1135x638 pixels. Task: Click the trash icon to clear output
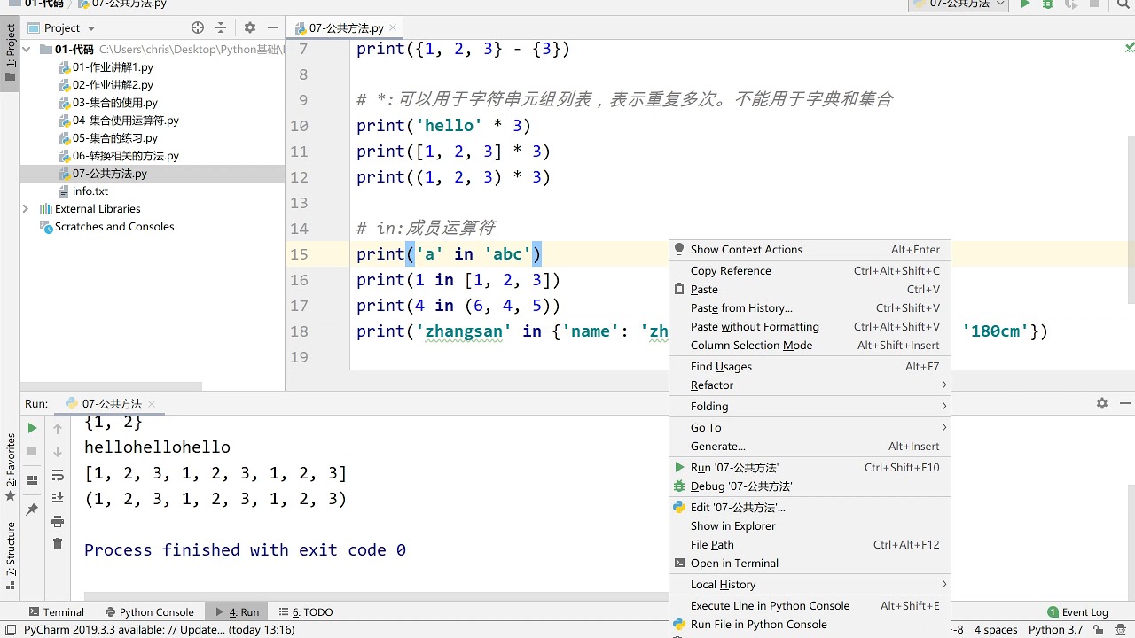(x=58, y=544)
